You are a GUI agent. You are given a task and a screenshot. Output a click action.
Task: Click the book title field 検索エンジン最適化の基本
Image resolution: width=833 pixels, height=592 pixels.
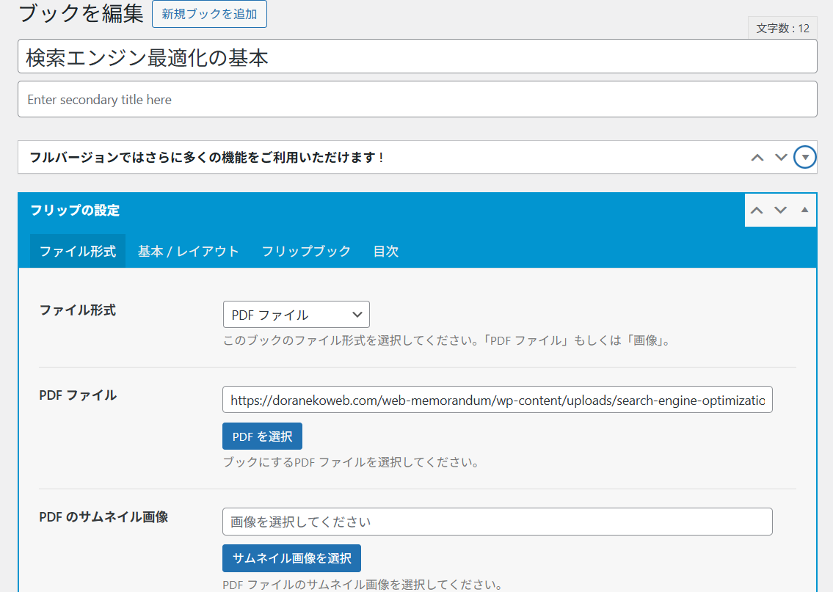point(417,56)
